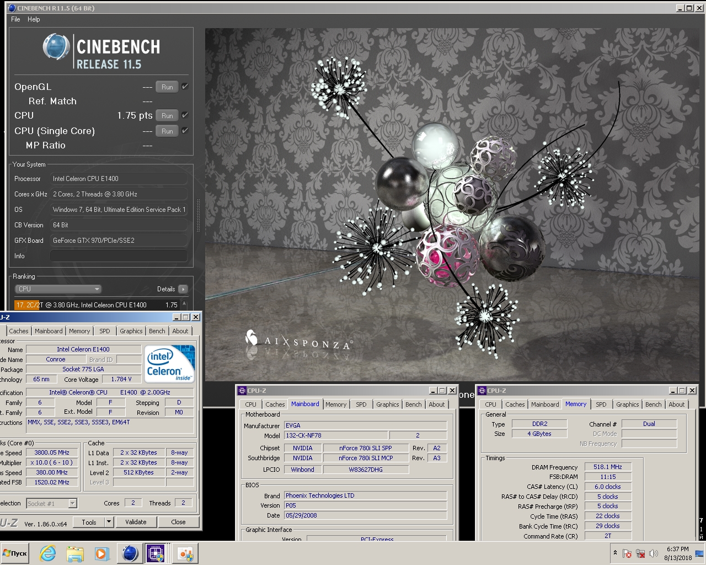Click the Intel Celeron inside logo badge

(x=170, y=364)
